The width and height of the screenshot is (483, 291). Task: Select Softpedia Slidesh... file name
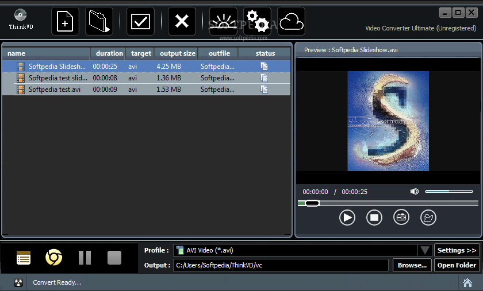57,67
